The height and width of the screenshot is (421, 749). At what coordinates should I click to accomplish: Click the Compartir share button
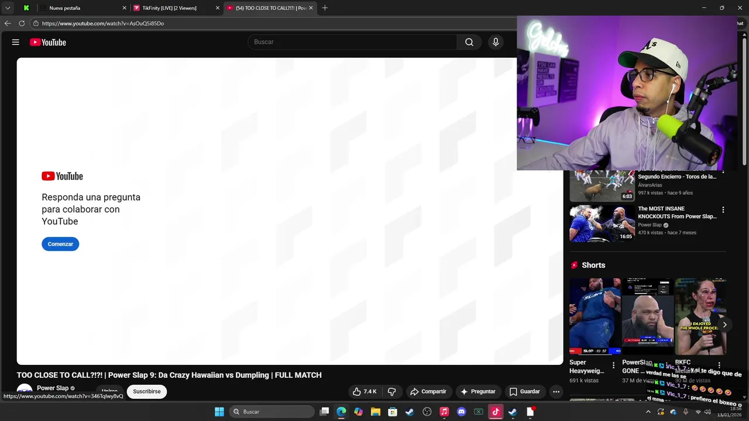click(428, 391)
